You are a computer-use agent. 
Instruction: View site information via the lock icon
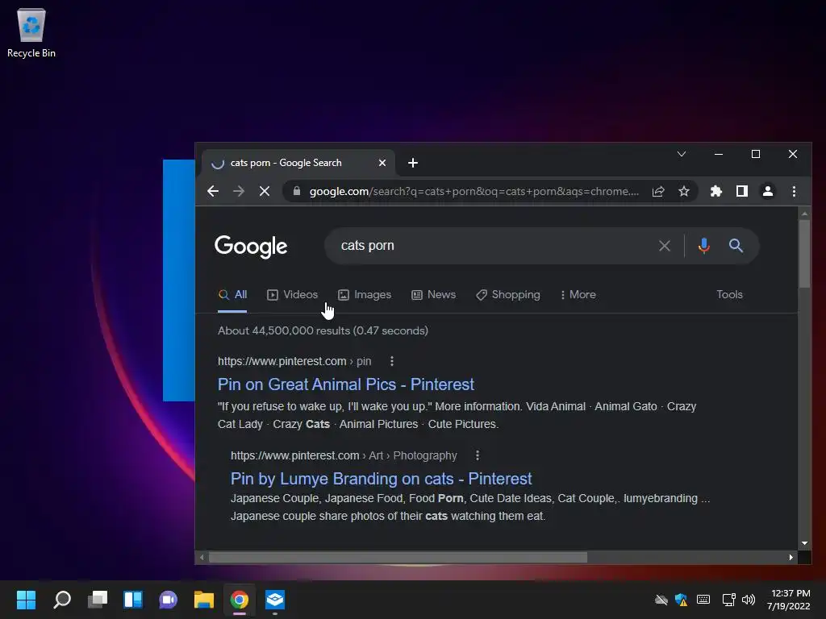pyautogui.click(x=297, y=191)
